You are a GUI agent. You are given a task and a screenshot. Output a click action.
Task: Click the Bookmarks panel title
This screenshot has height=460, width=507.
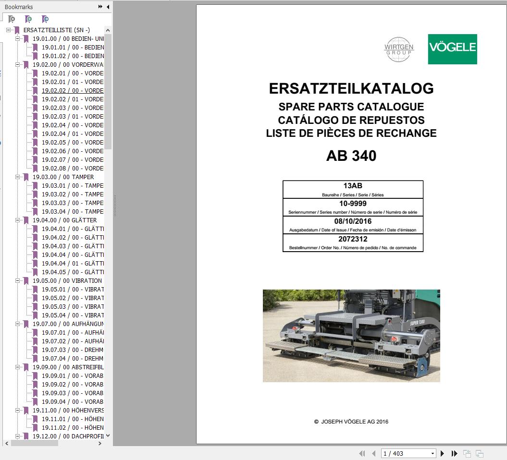pos(19,7)
